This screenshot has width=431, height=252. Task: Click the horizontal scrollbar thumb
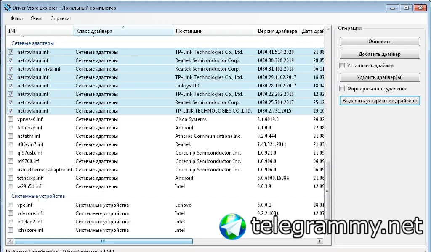pos(103,241)
